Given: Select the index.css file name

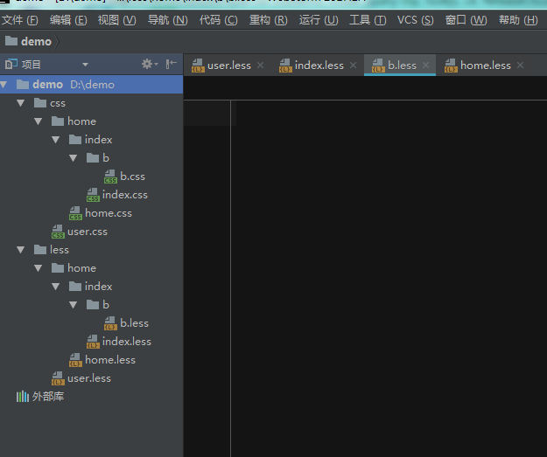Looking at the screenshot, I should (x=125, y=195).
